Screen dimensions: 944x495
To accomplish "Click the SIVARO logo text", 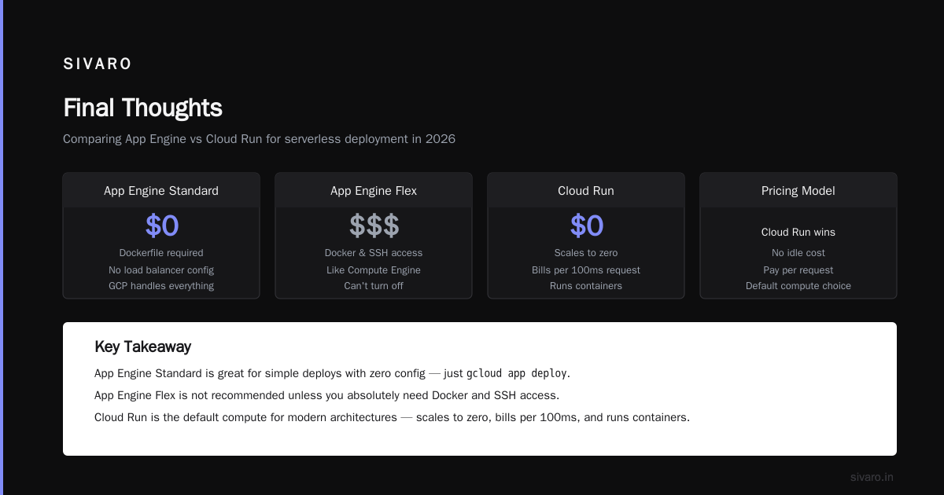I will point(98,64).
